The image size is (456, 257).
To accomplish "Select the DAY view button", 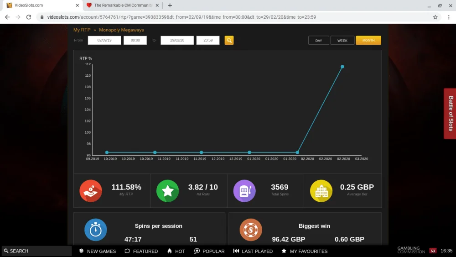I will tap(318, 41).
